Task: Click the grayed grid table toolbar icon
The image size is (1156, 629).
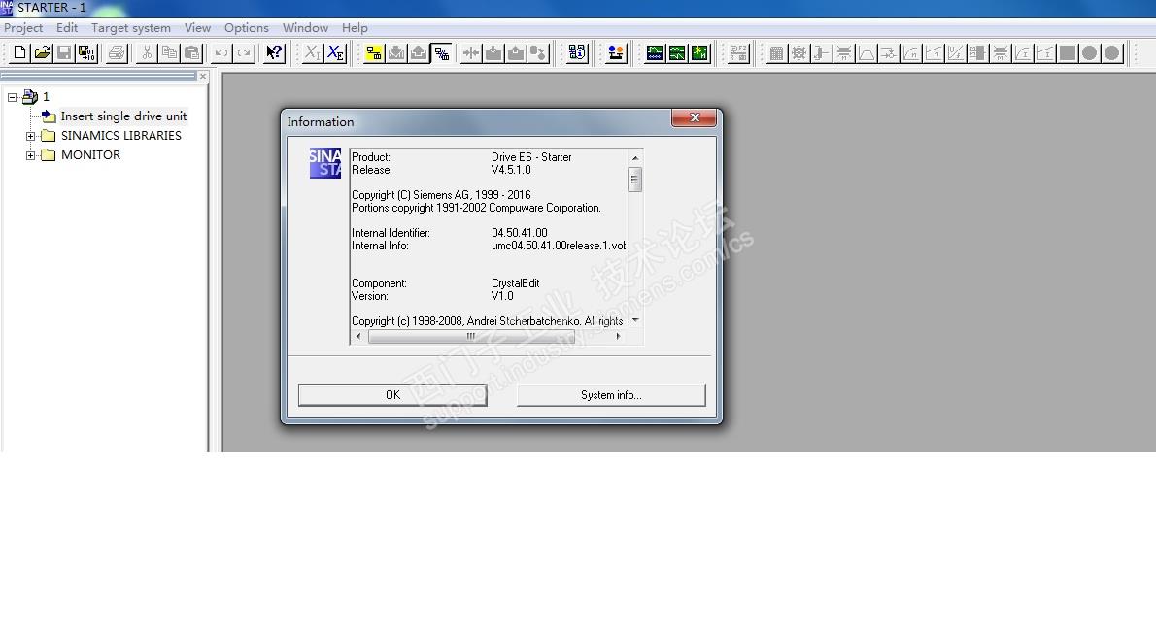Action: (x=775, y=53)
